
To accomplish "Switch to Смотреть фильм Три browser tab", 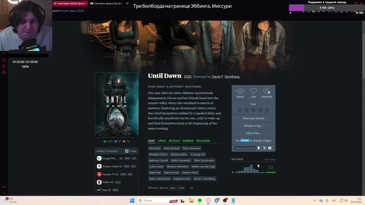I will click(106, 3).
